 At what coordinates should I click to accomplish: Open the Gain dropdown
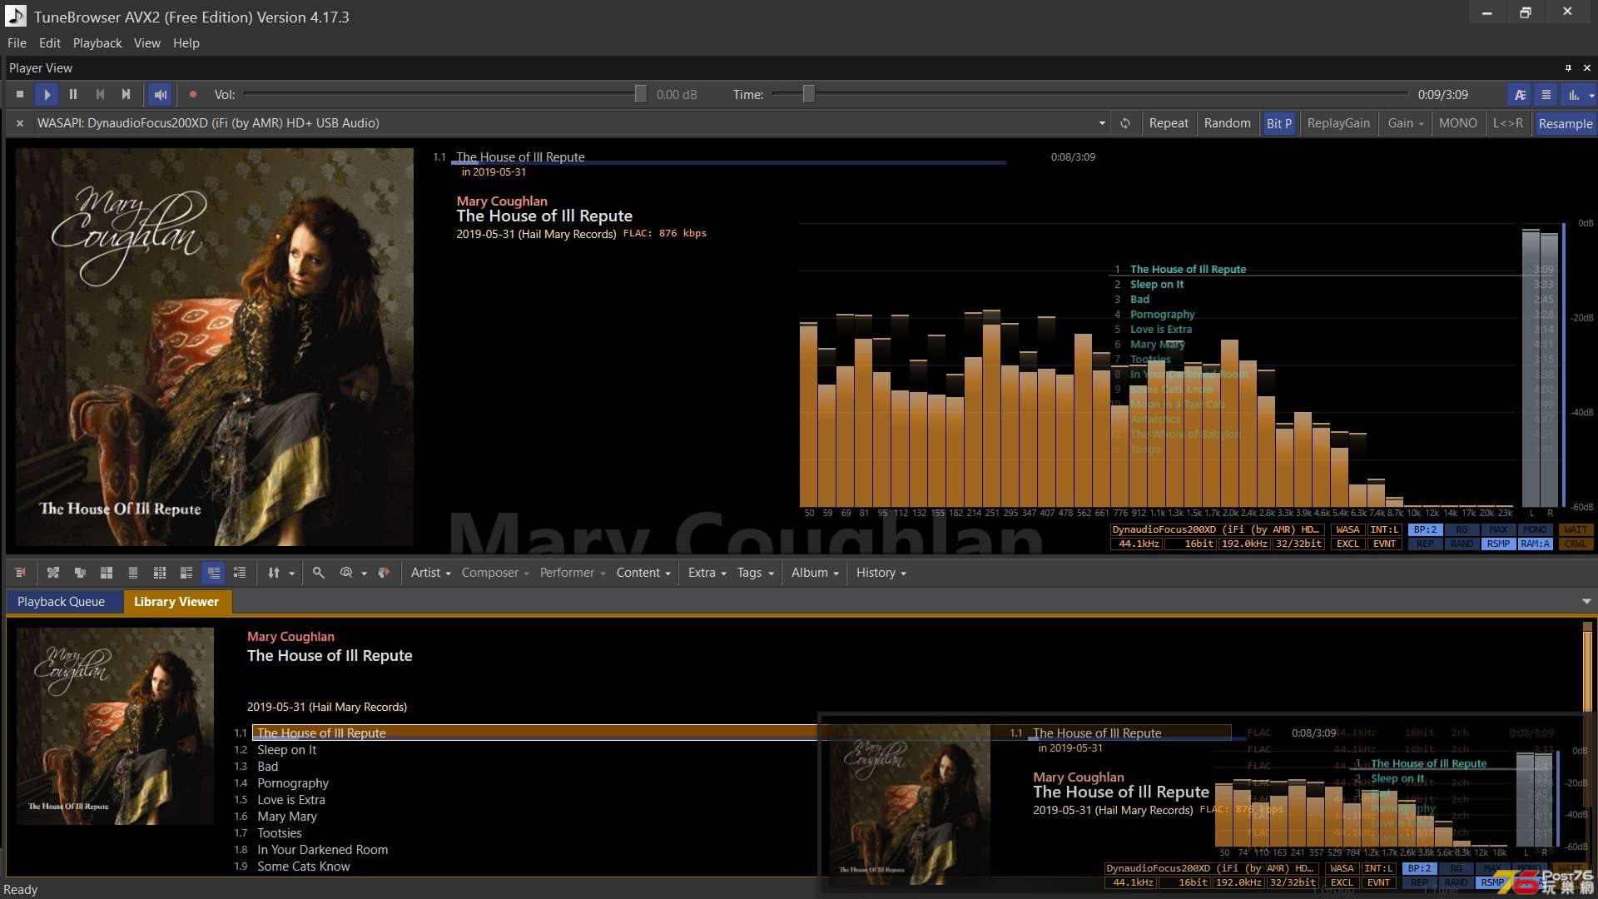click(x=1406, y=123)
